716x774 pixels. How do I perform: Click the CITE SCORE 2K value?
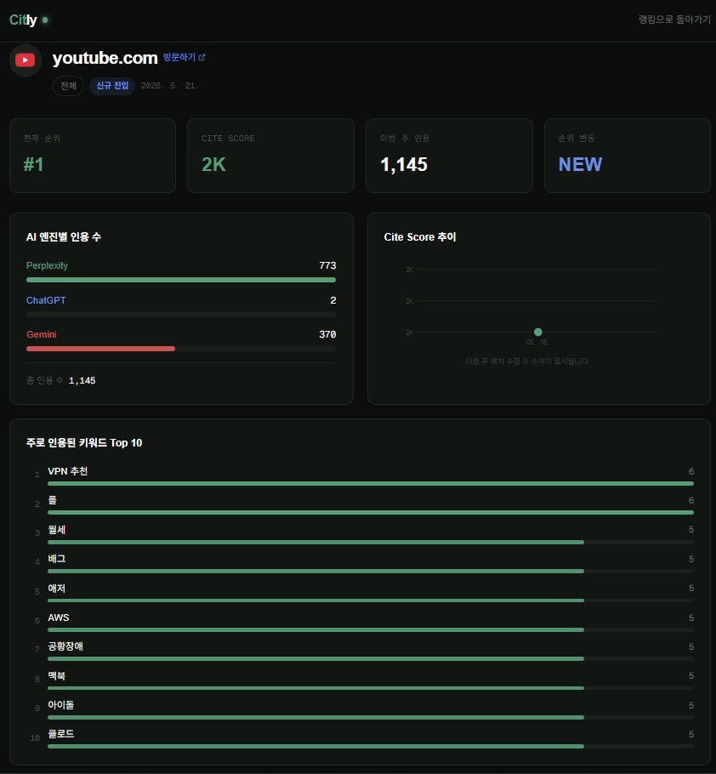tap(213, 164)
